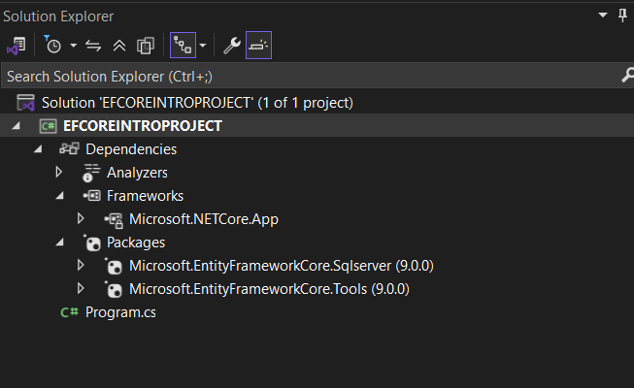
Task: Collapse the Dependencies node
Action: coord(38,149)
